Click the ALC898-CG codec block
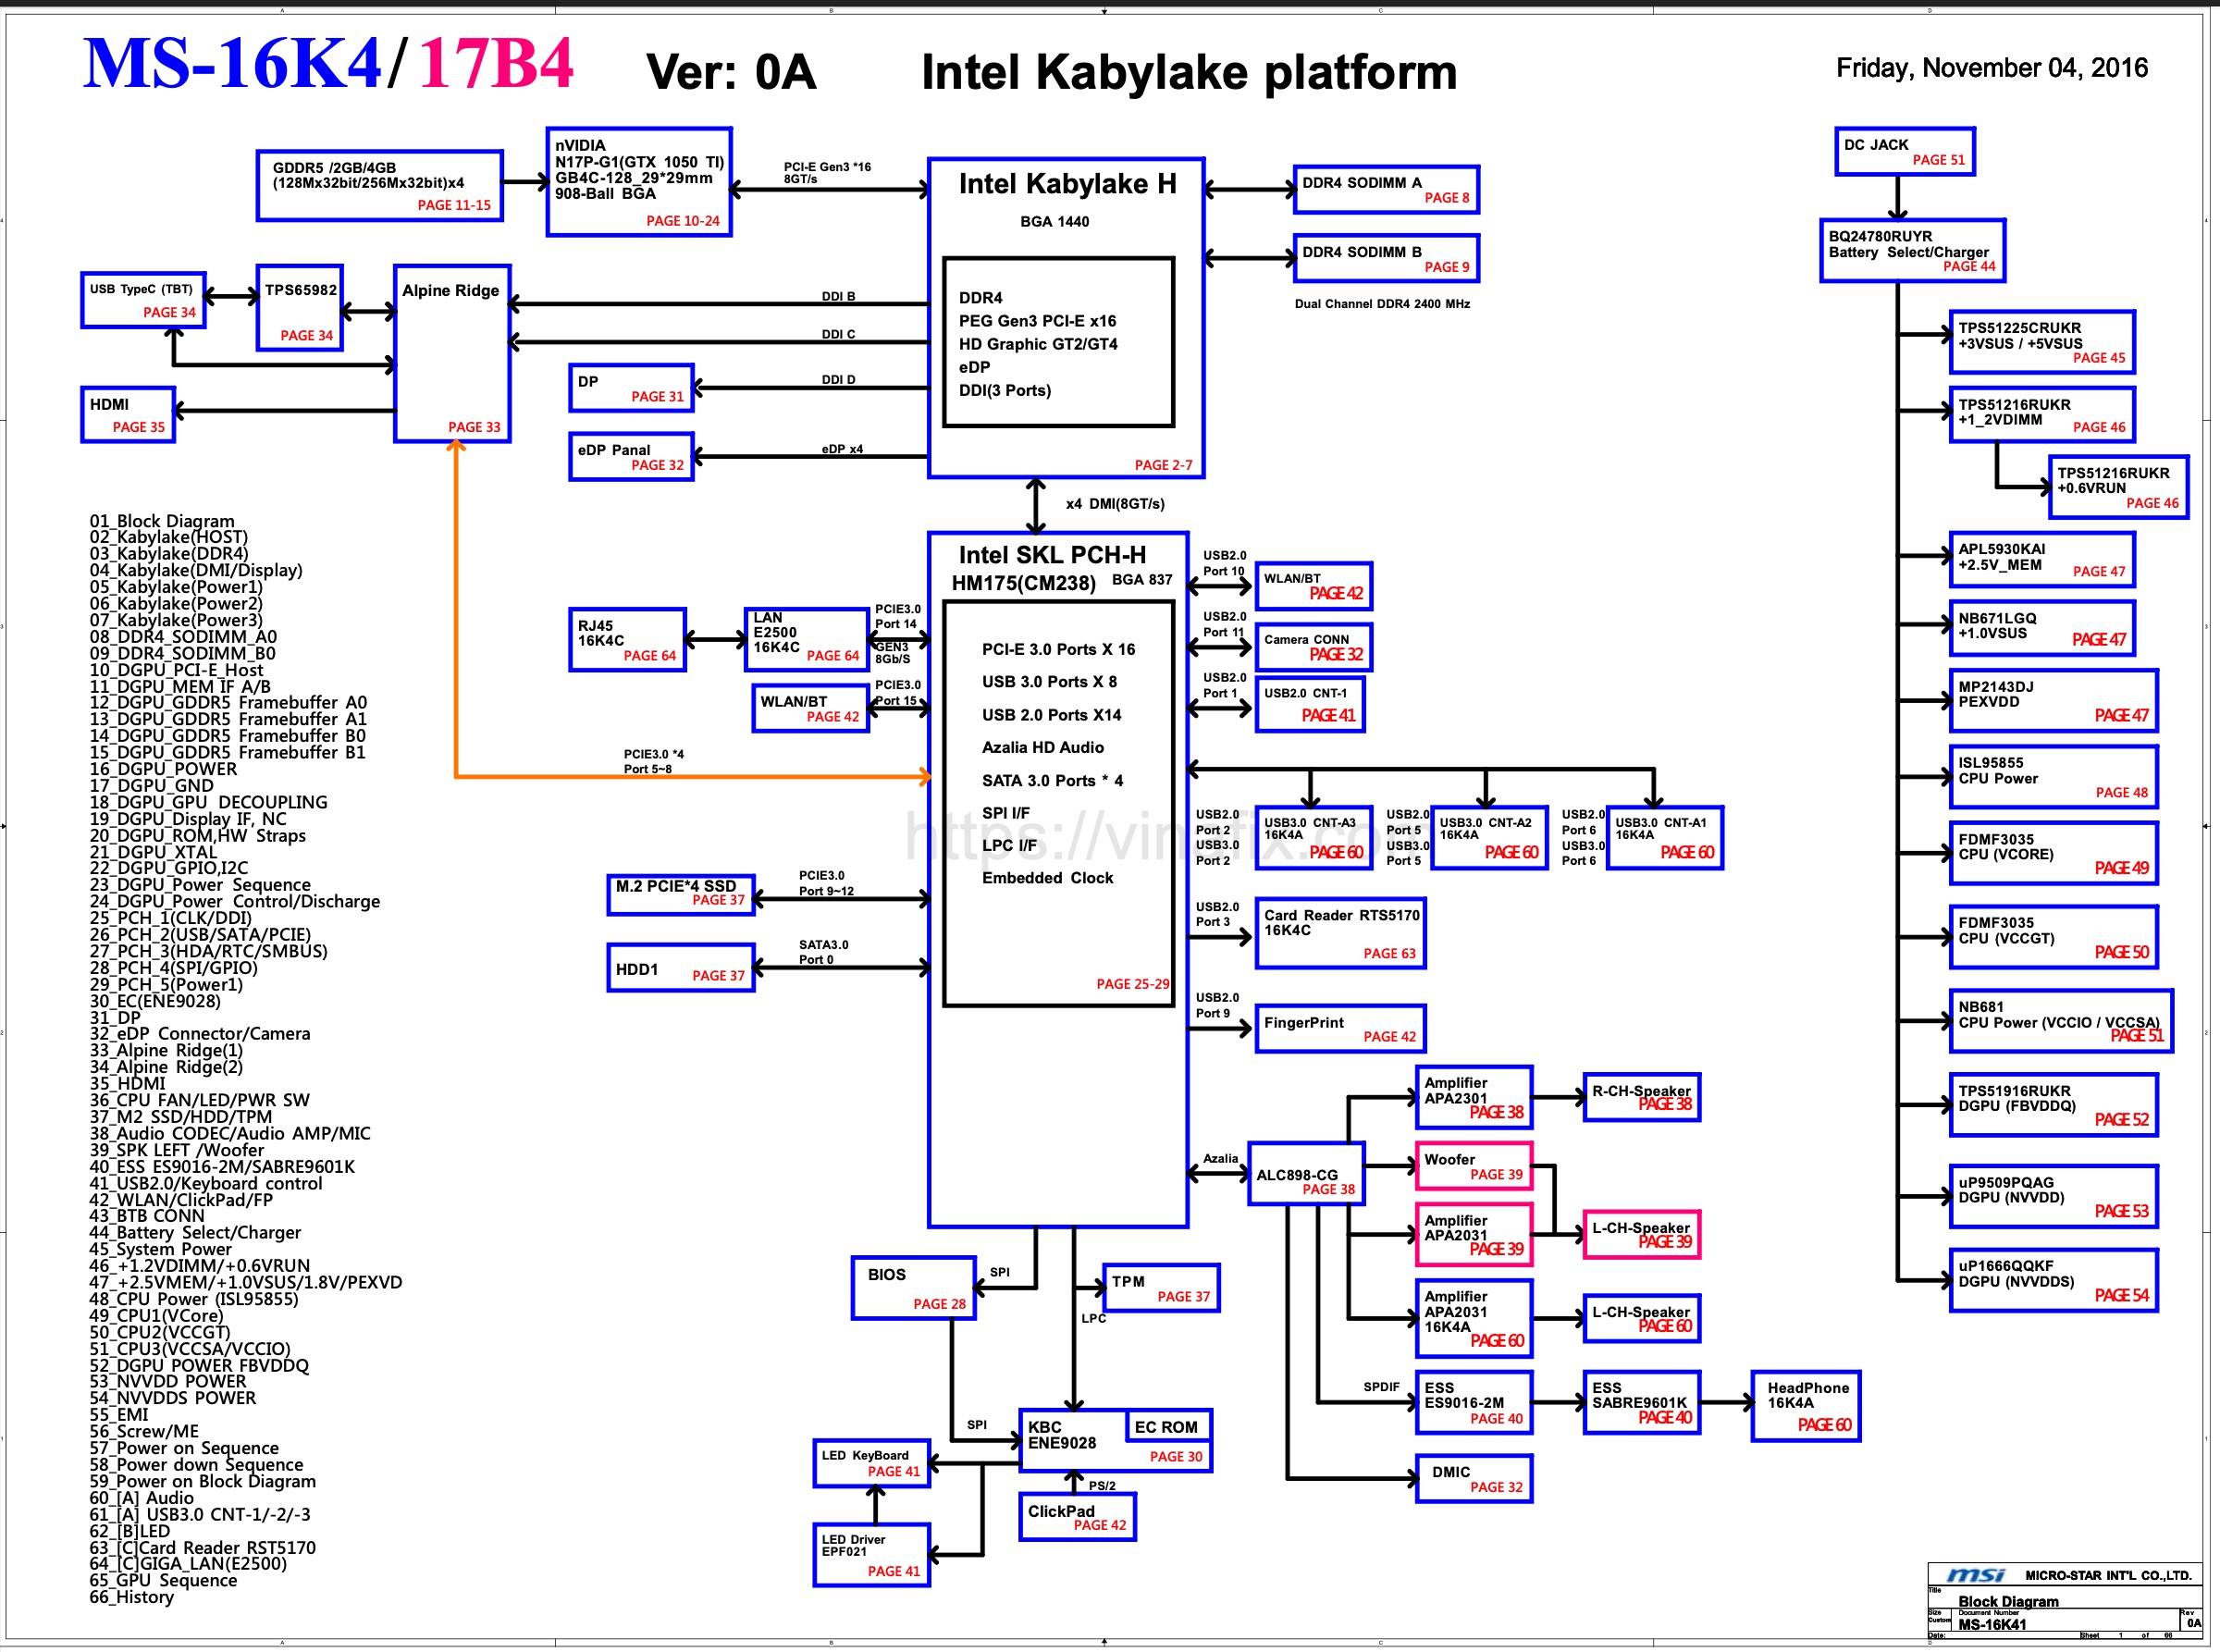The width and height of the screenshot is (2220, 1652). pos(1307,1175)
